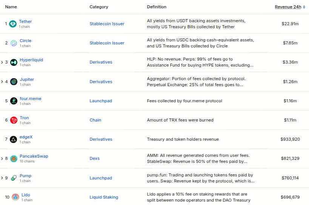Open the Tron protocol link
This screenshot has width=309, height=205.
coord(24,118)
